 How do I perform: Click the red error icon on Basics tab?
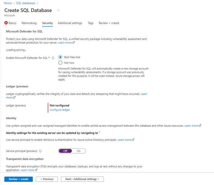tap(6, 23)
